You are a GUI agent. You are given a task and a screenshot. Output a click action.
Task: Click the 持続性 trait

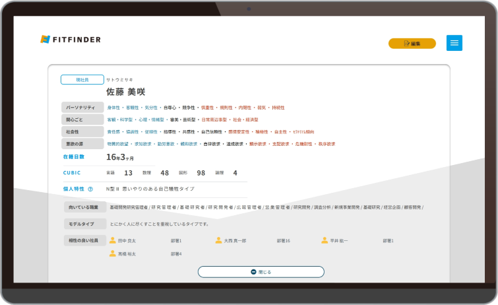click(278, 108)
